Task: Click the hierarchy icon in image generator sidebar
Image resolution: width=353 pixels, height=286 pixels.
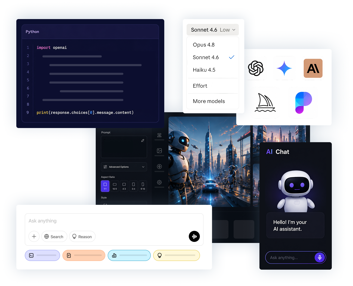Action: (159, 135)
